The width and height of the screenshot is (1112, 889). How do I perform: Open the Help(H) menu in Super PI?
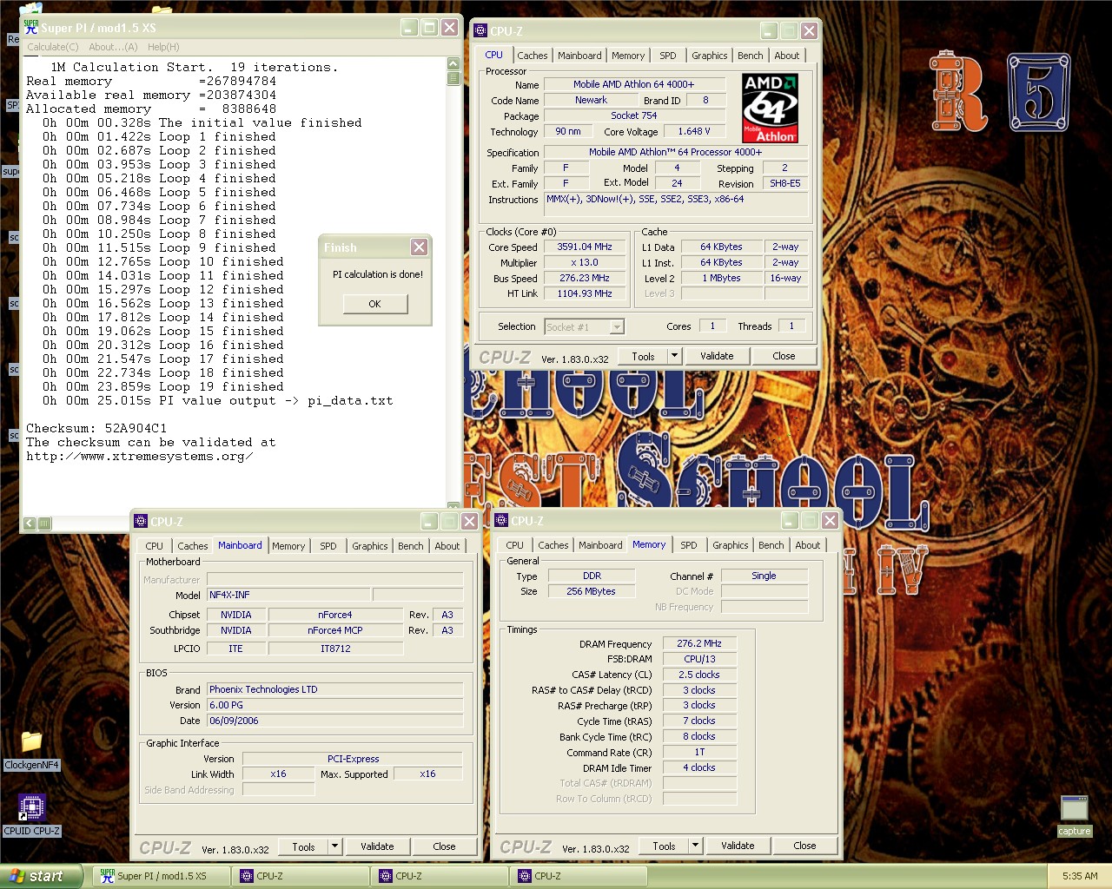[163, 47]
